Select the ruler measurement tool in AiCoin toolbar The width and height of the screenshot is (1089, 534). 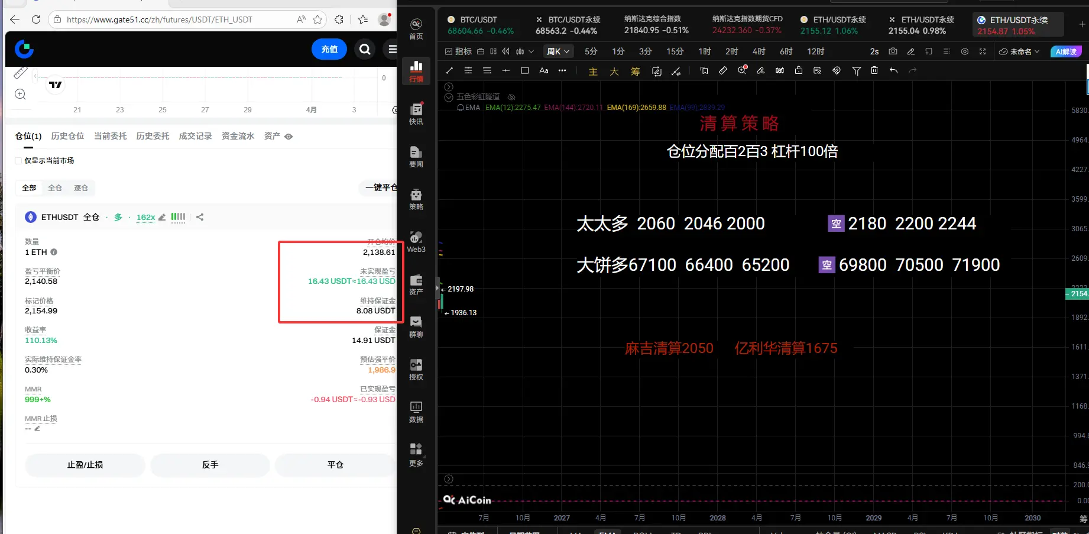click(x=723, y=70)
